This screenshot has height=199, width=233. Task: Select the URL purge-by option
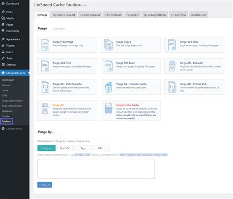(100, 148)
